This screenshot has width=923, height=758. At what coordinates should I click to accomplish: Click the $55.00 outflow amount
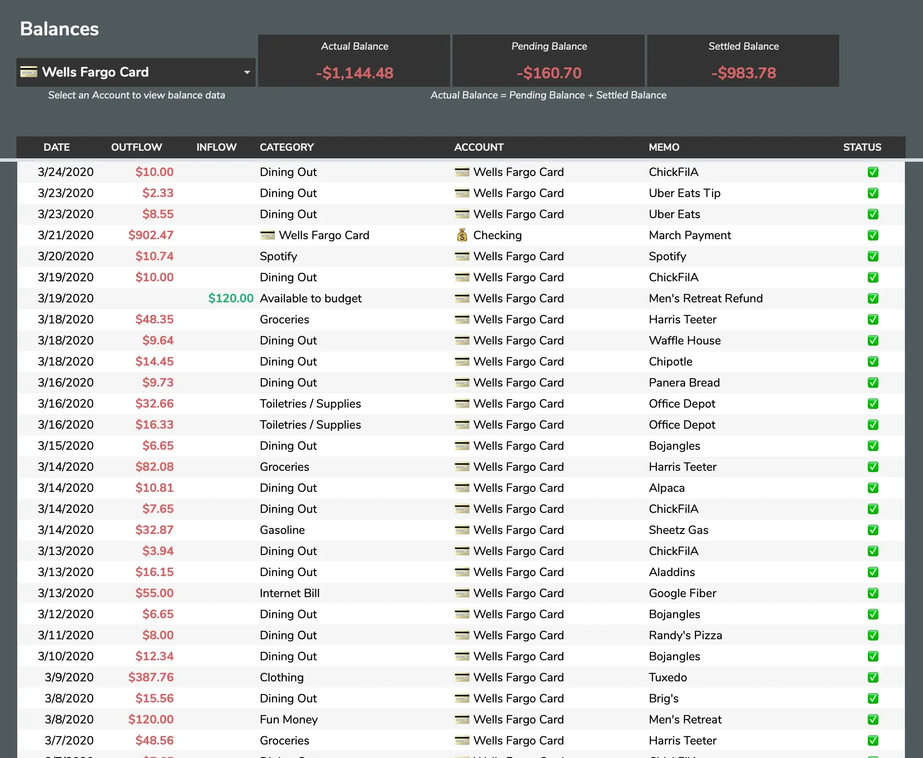[154, 593]
